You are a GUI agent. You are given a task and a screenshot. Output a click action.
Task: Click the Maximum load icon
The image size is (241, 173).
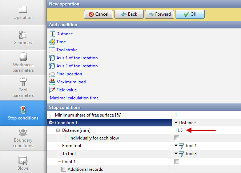pos(52,82)
